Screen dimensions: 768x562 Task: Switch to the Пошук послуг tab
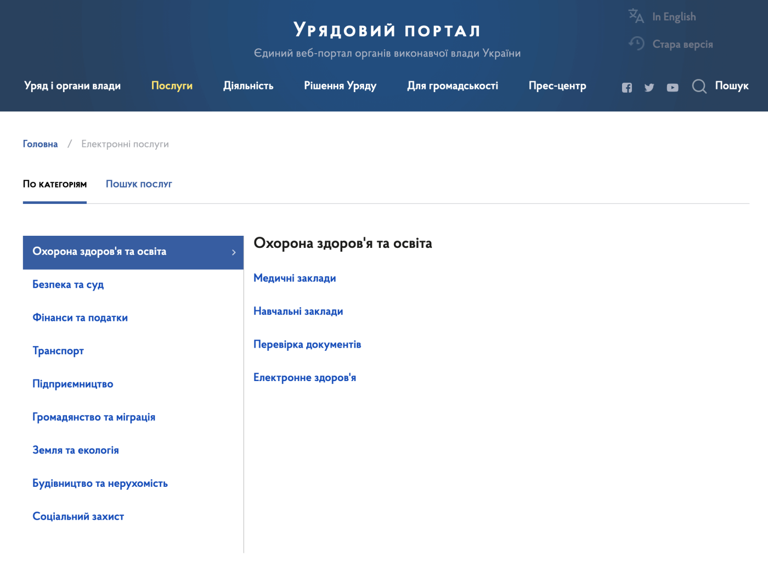click(139, 184)
